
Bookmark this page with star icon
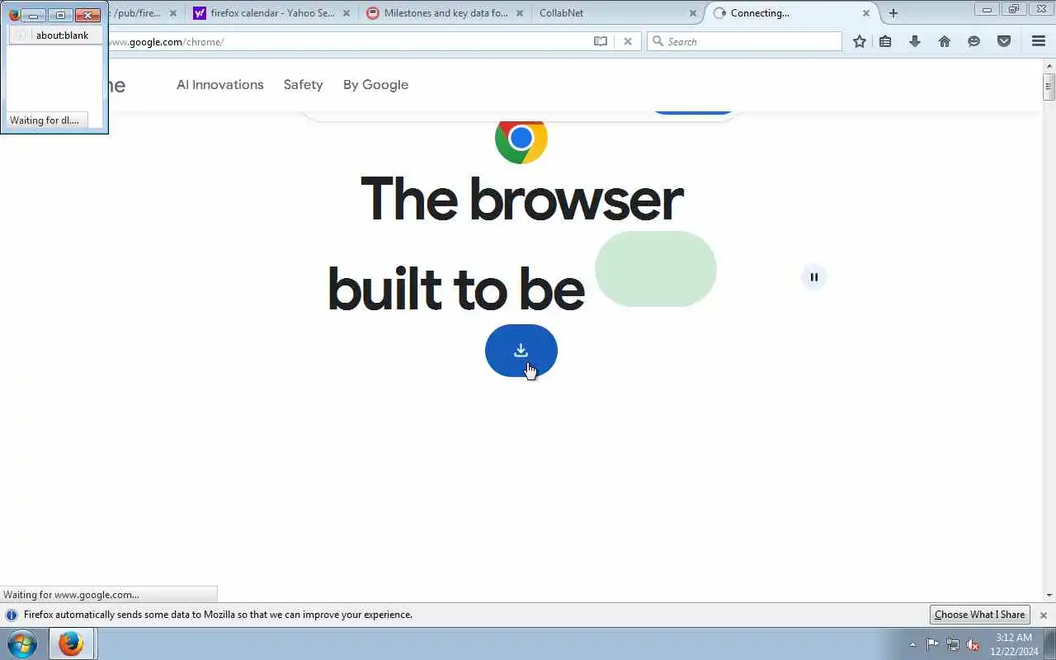click(860, 41)
